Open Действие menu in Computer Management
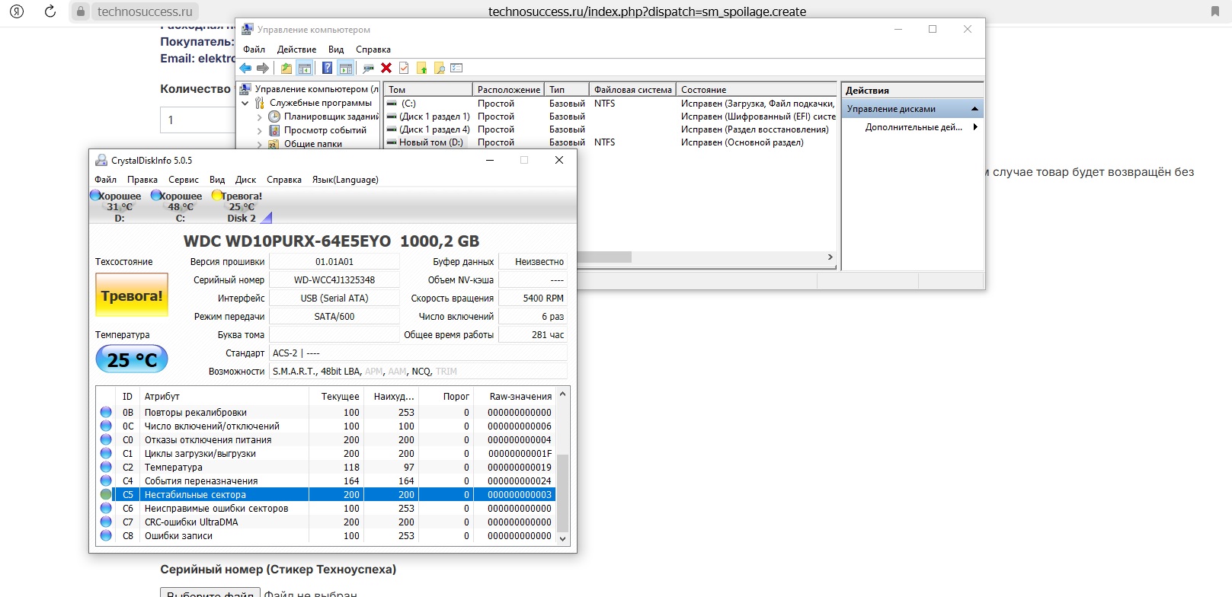Image resolution: width=1232 pixels, height=597 pixels. [296, 49]
